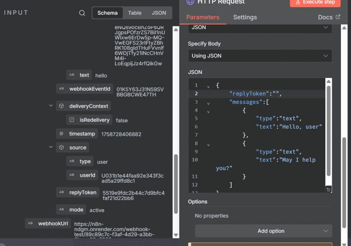Screen dimensions: 351x246
Task: Click the boolean icon of isRedelivery
Action: click(x=72, y=120)
